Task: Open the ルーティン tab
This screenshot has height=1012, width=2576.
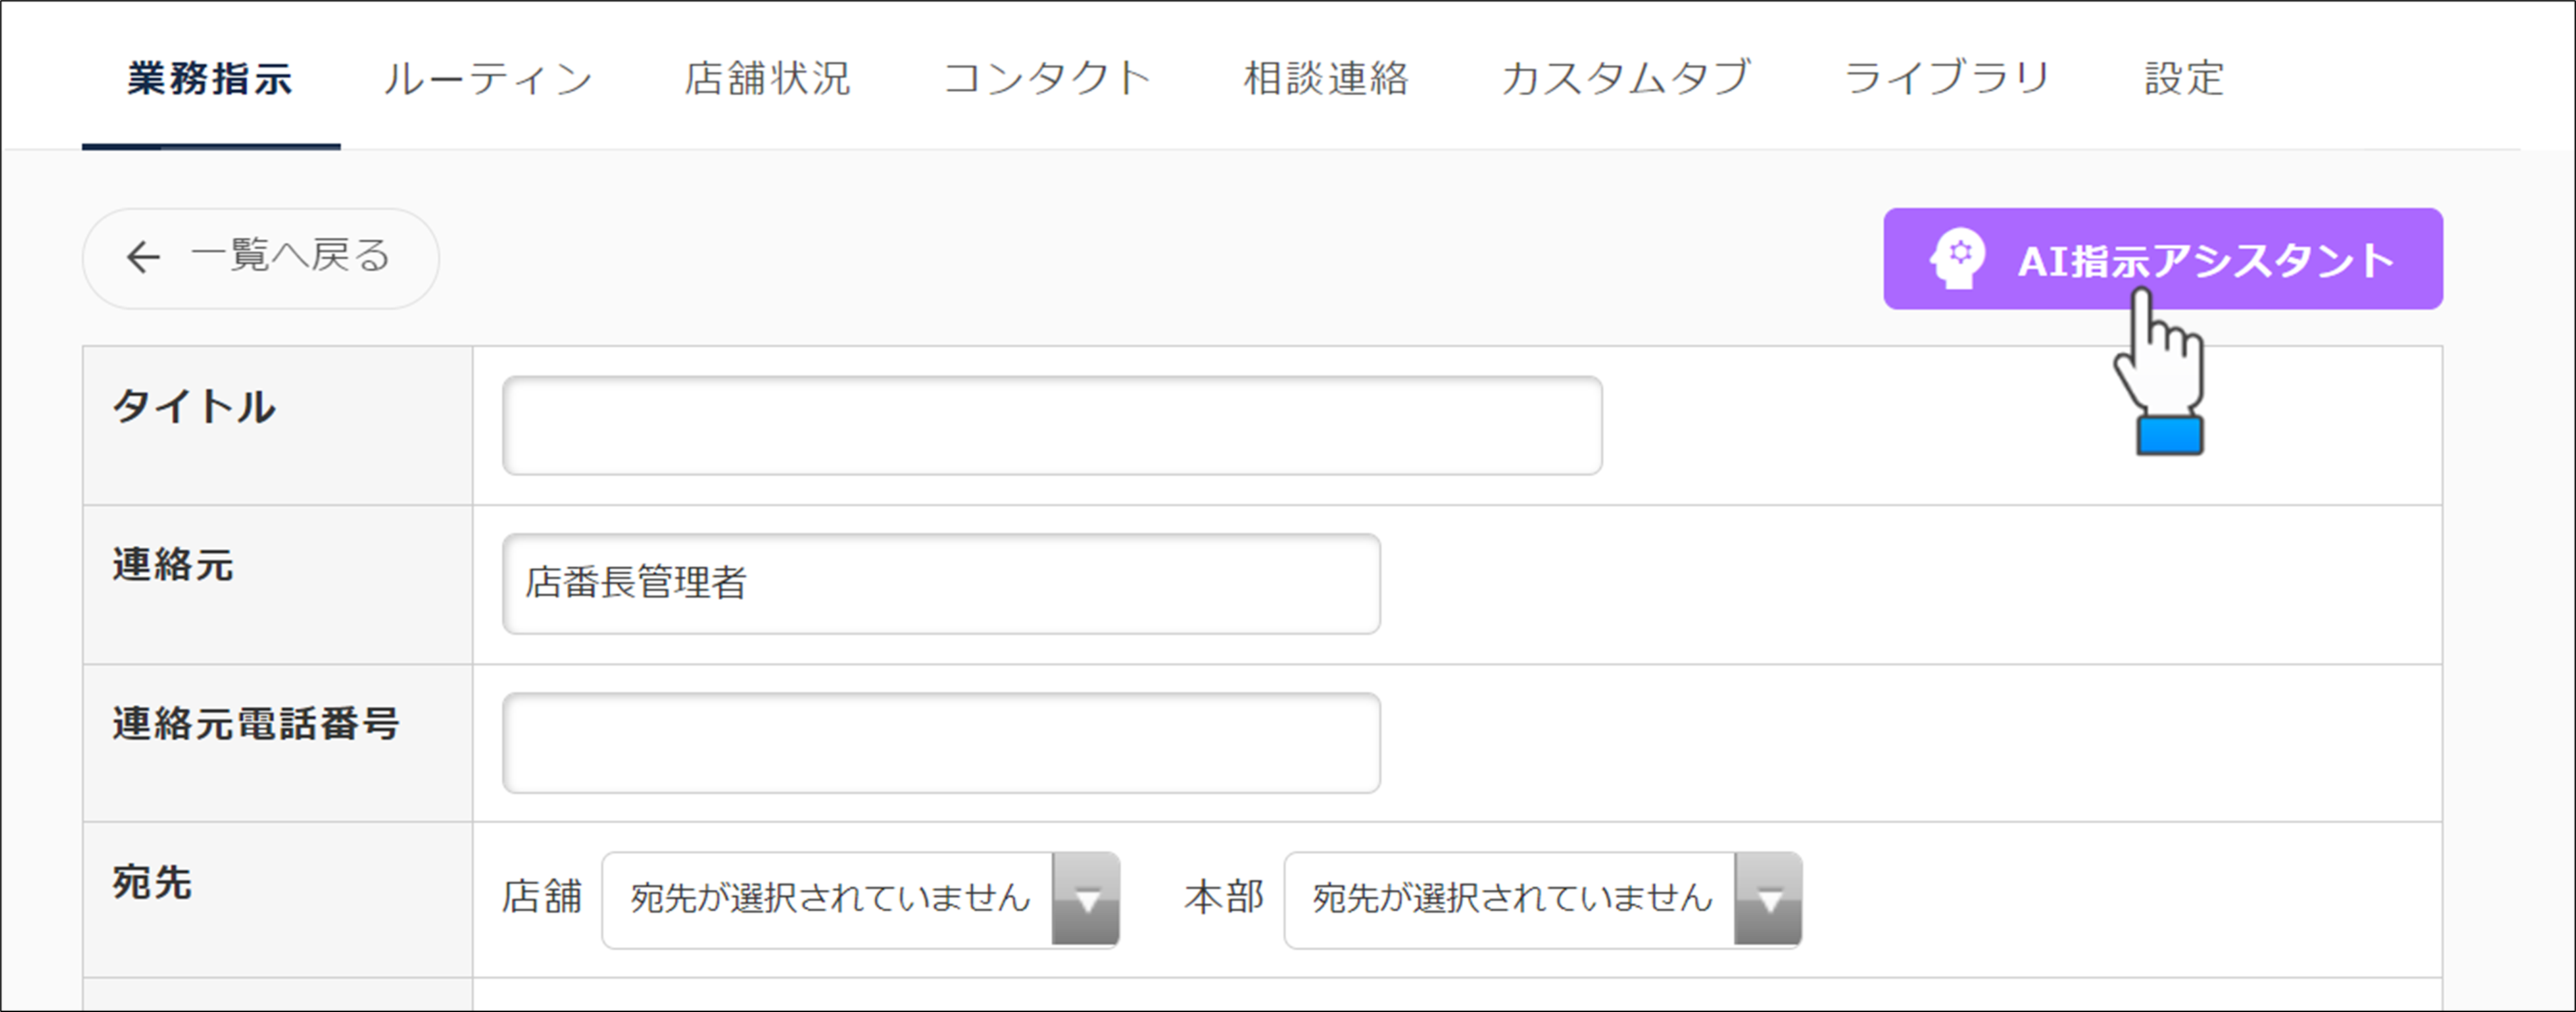Action: pyautogui.click(x=489, y=78)
